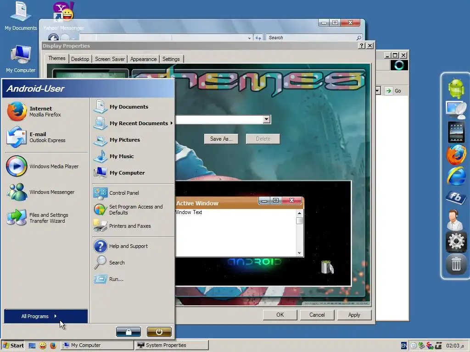The width and height of the screenshot is (470, 352).
Task: Open Set Program Access and Defaults
Action: click(133, 209)
